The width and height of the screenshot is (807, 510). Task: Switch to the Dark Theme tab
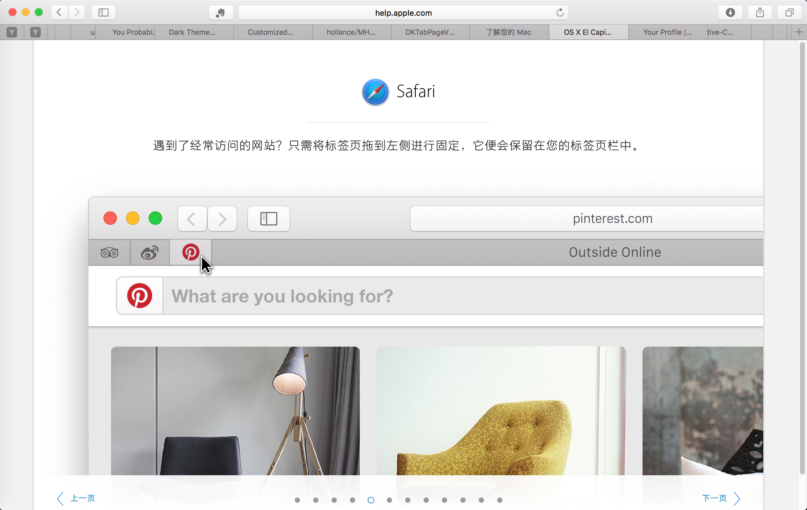[x=192, y=32]
